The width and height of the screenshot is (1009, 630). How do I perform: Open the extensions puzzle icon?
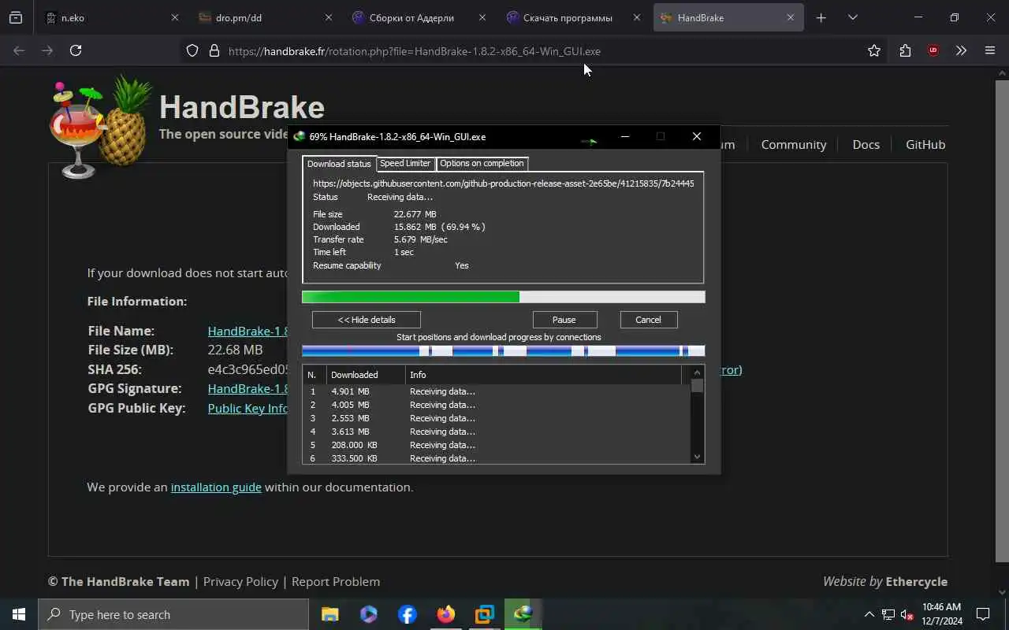pos(905,50)
